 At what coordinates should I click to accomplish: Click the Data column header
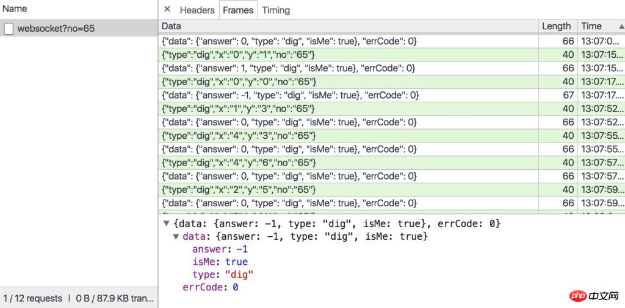pos(172,26)
